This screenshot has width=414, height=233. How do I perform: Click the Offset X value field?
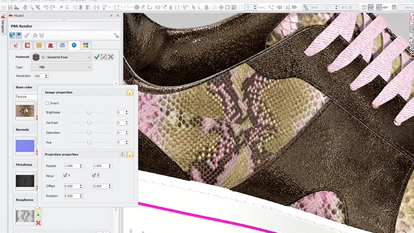pos(73,186)
